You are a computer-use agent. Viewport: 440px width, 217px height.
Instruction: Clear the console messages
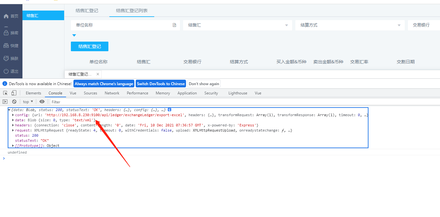pos(14,101)
